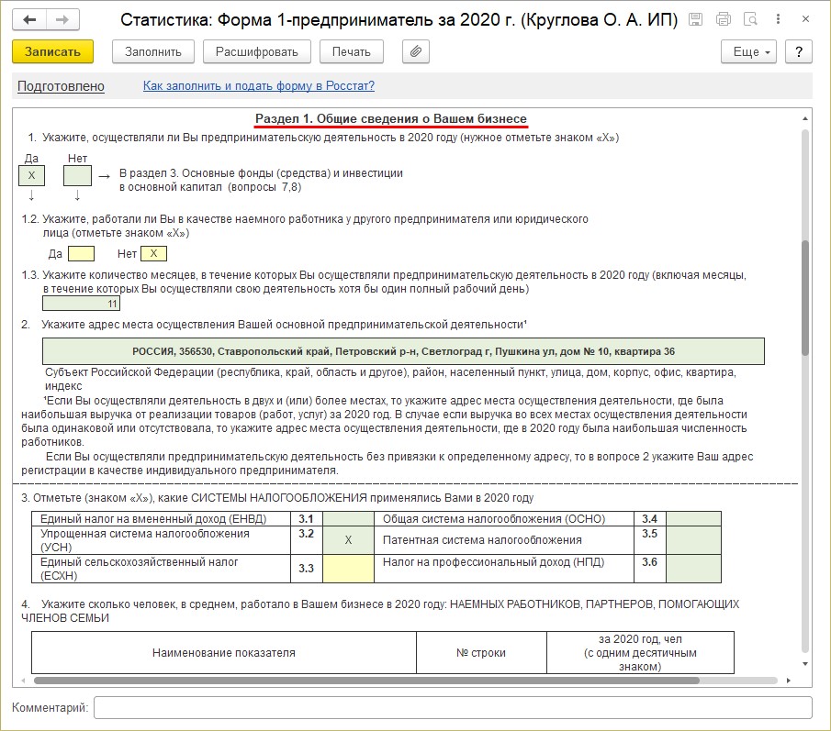Screen dimensions: 831x731
Task: Click the months count field showing 11
Action: pyautogui.click(x=81, y=304)
